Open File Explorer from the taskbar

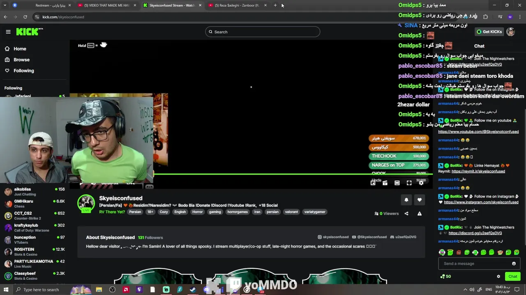99,290
